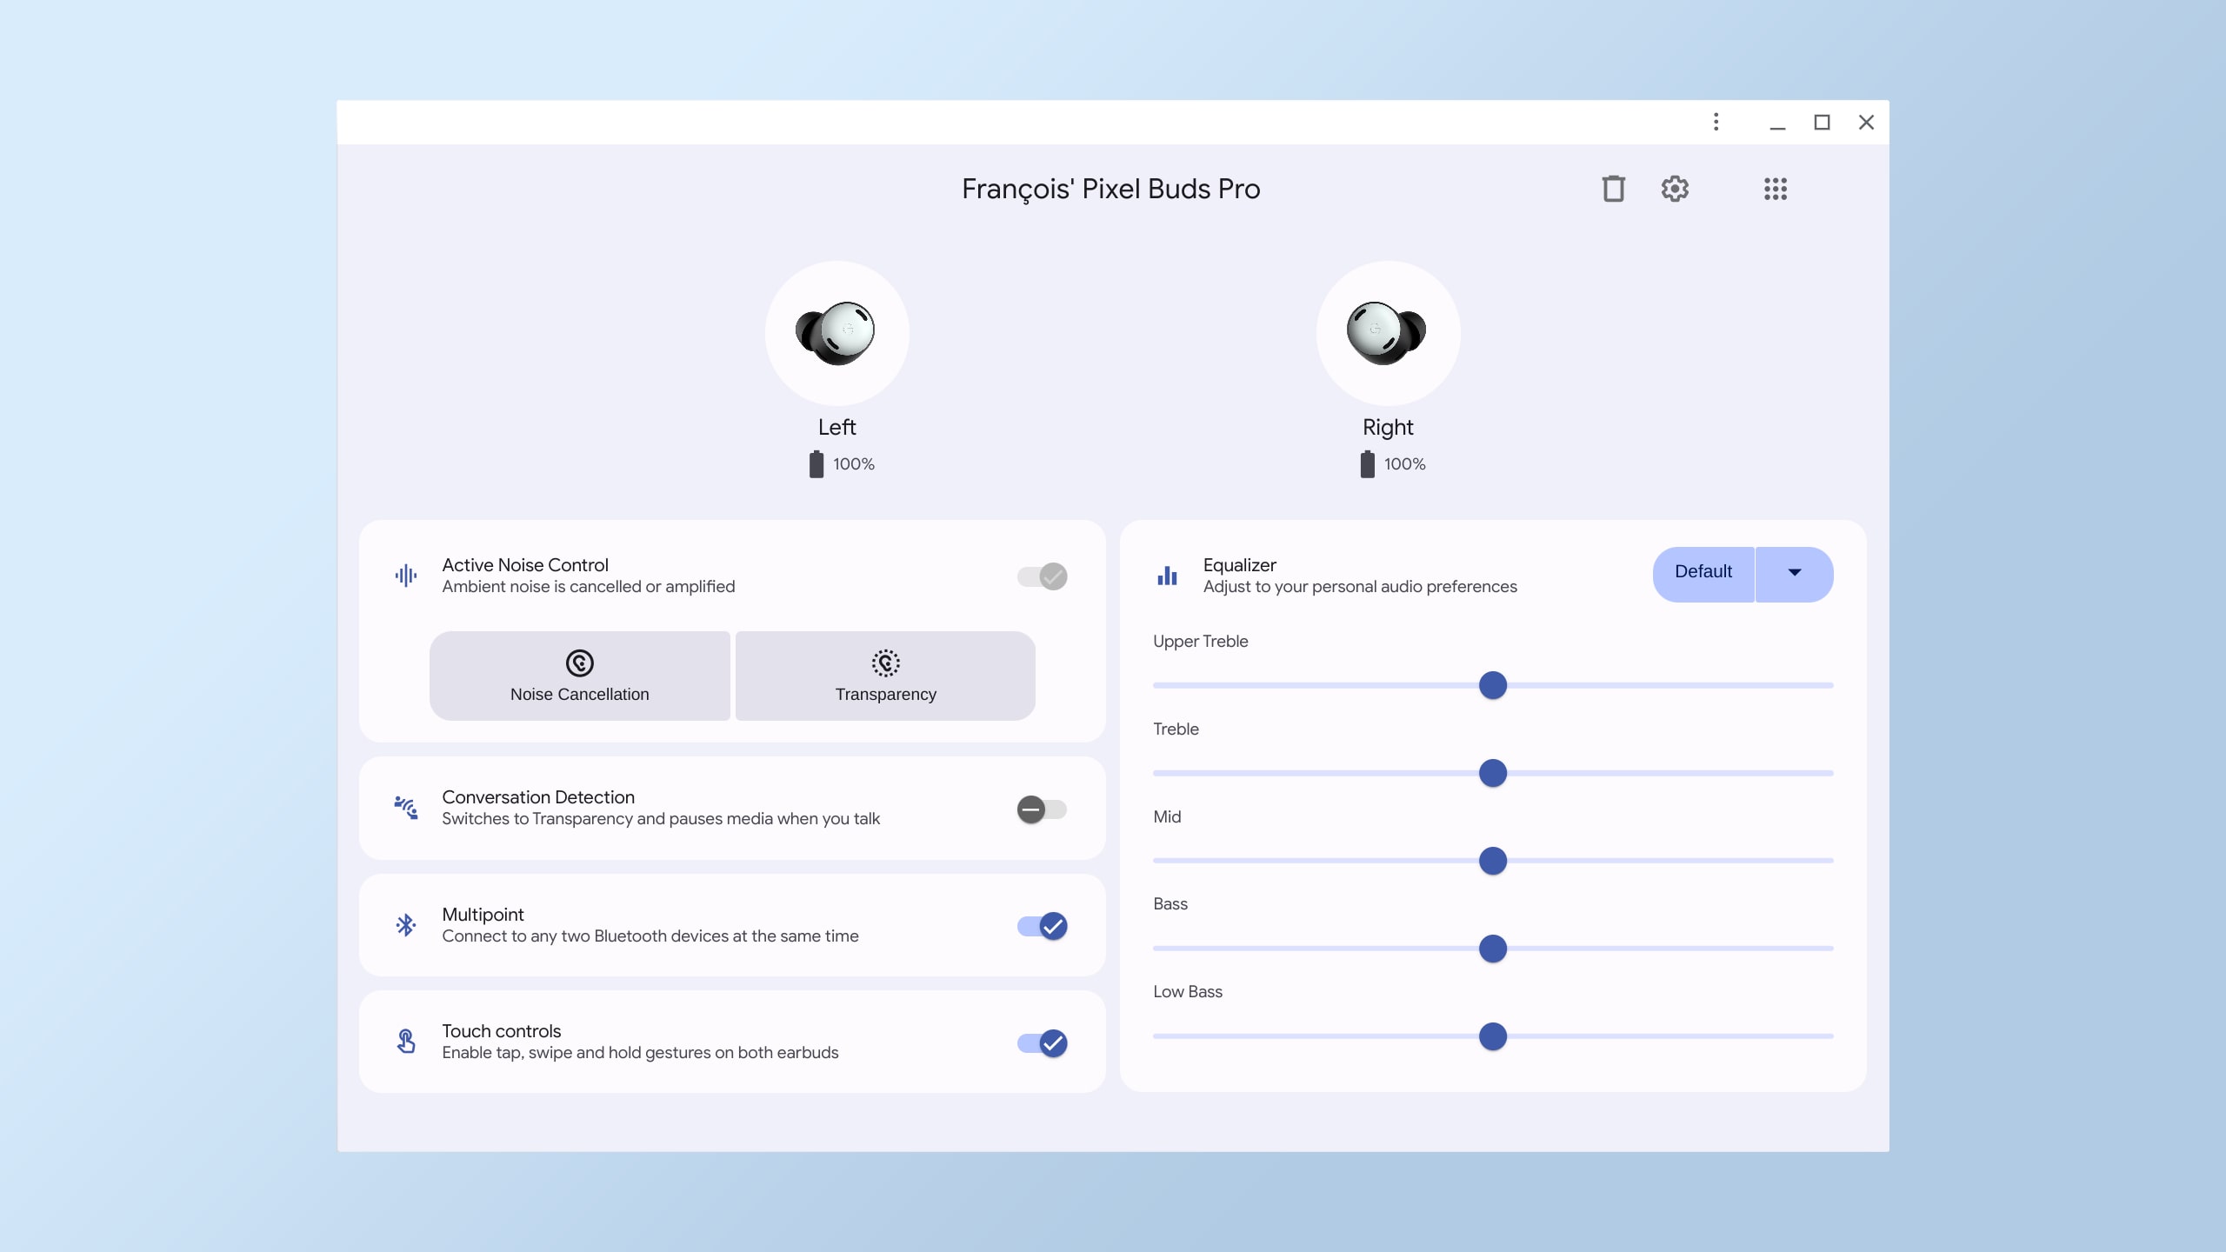Screen dimensions: 2226x1252
Task: Click the Multipoint Bluetooth icon
Action: point(407,925)
